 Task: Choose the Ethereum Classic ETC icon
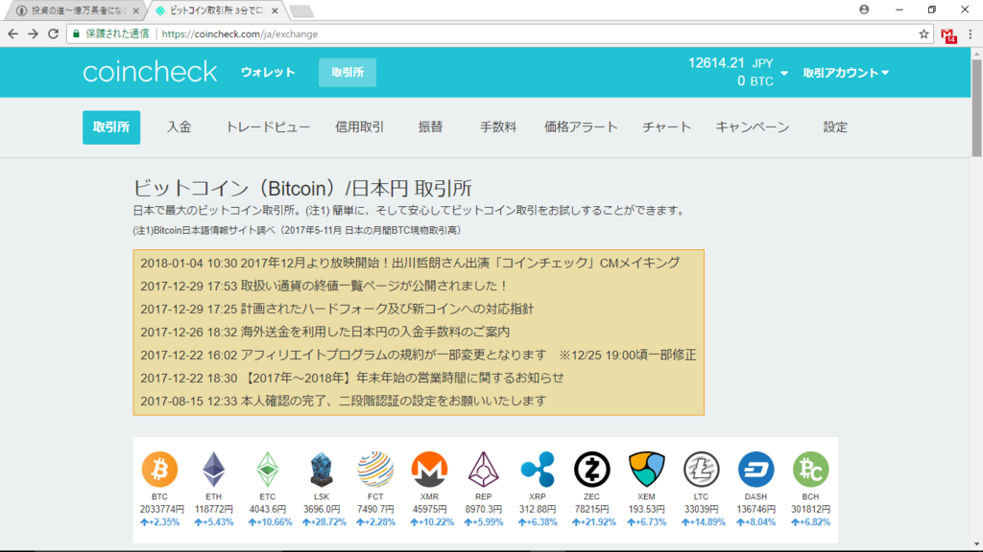coord(267,469)
